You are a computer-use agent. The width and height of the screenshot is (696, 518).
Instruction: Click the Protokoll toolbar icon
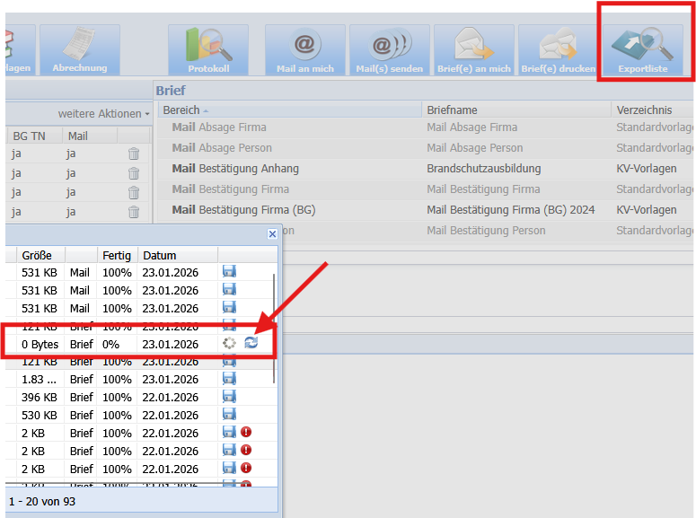(208, 49)
